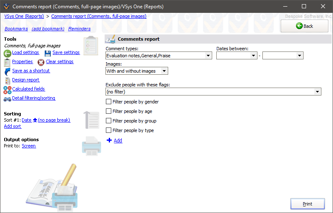
Task: Click the VSys app icon in title bar
Action: 7,6
